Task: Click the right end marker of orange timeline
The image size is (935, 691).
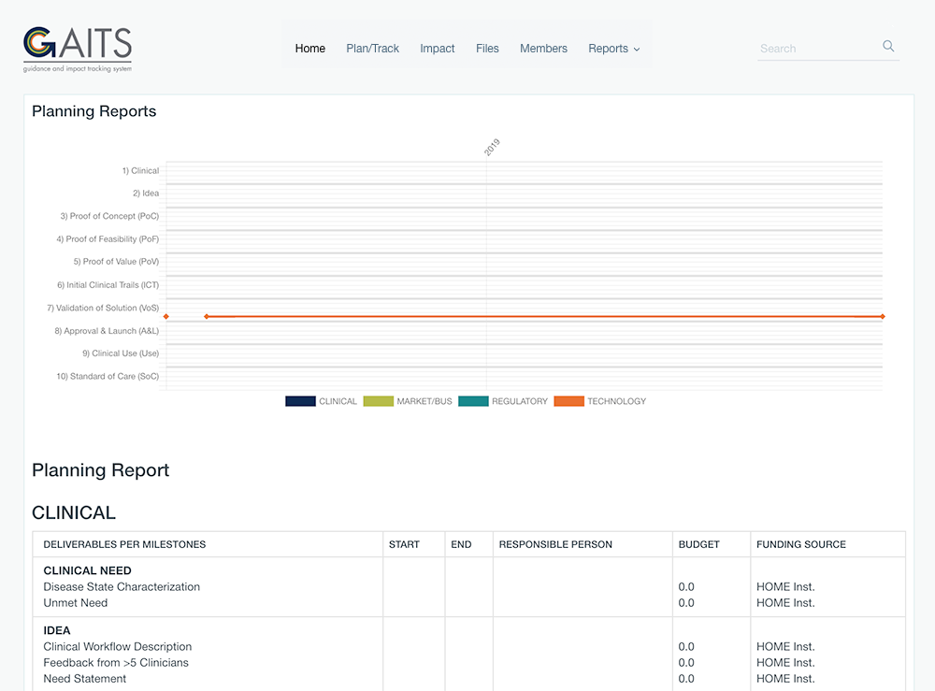Action: point(883,317)
